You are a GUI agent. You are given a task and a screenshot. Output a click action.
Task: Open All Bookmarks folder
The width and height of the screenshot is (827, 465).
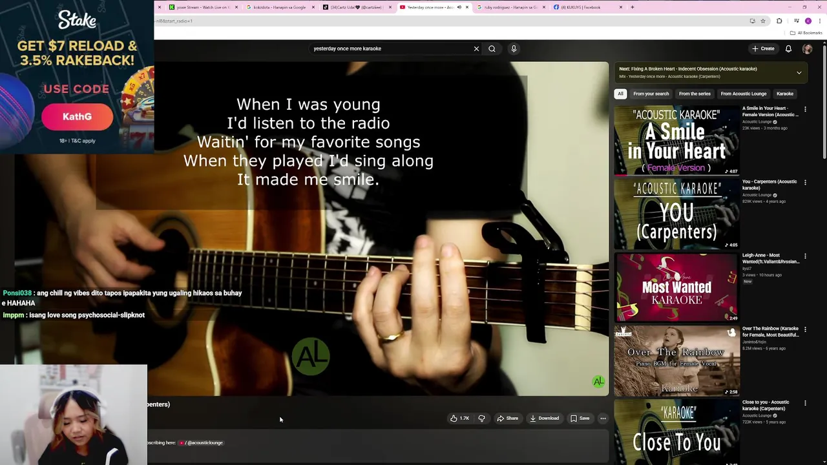click(807, 33)
